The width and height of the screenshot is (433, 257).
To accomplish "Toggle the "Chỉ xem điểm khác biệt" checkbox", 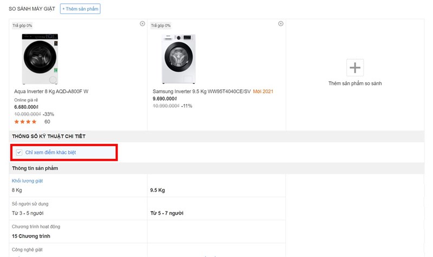I will click(19, 153).
